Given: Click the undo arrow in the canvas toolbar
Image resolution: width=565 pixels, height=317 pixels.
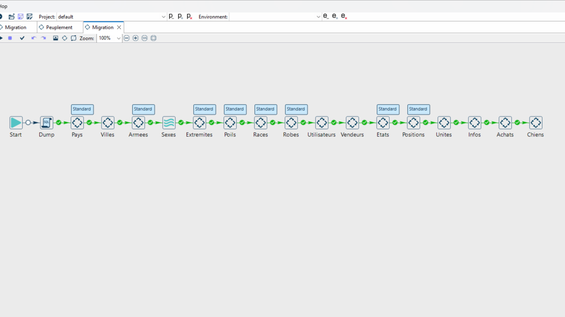Looking at the screenshot, I should click(34, 38).
